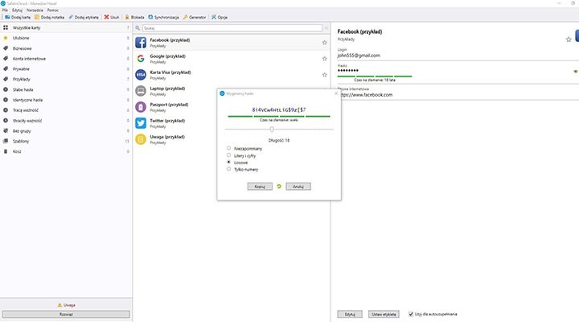The image size is (579, 322).
Task: Click the password length slider handle
Action: (272, 129)
